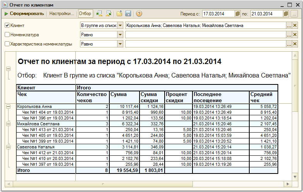The height and width of the screenshot is (192, 303).
Task: Click the Период с date field
Action: 219,14
